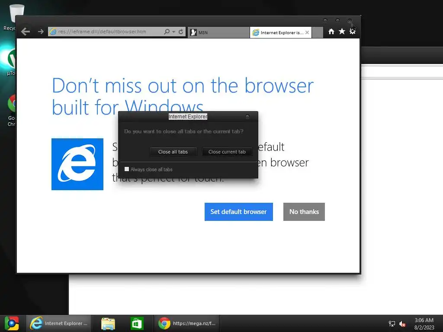Click the No thanks button

pos(304,212)
